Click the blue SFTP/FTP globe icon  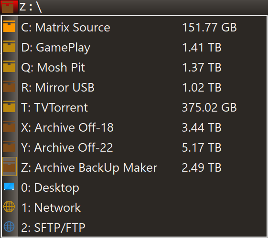point(9,227)
